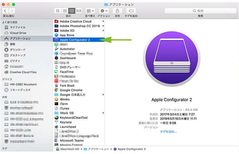
Task: Expand Adobe Creative Cloud folder arrow
Action: click(x=103, y=21)
